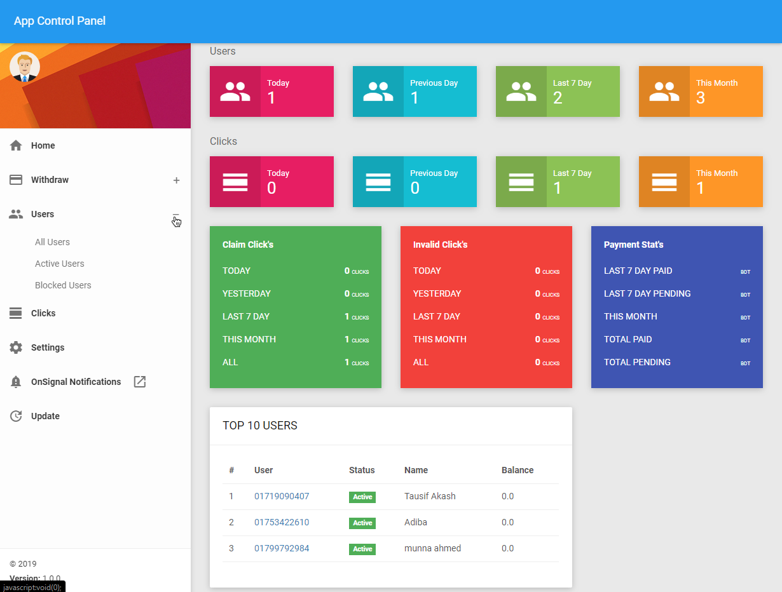Go to Blocked Users list

63,285
